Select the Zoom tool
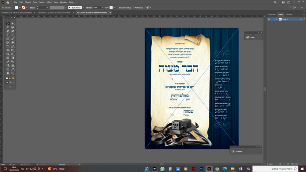 tap(13, 73)
